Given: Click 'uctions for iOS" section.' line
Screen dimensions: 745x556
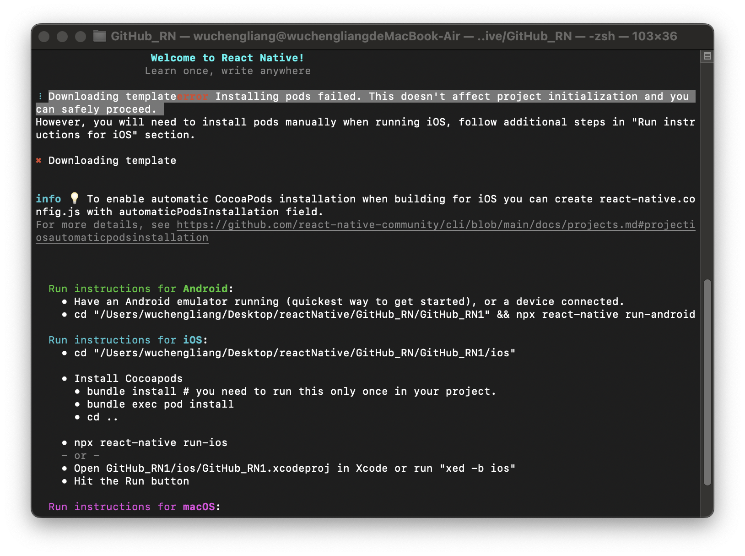Looking at the screenshot, I should pyautogui.click(x=115, y=135).
